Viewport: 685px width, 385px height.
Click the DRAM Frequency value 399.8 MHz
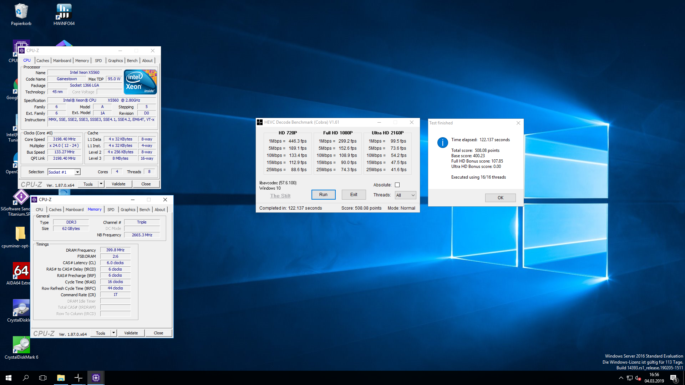coord(115,250)
